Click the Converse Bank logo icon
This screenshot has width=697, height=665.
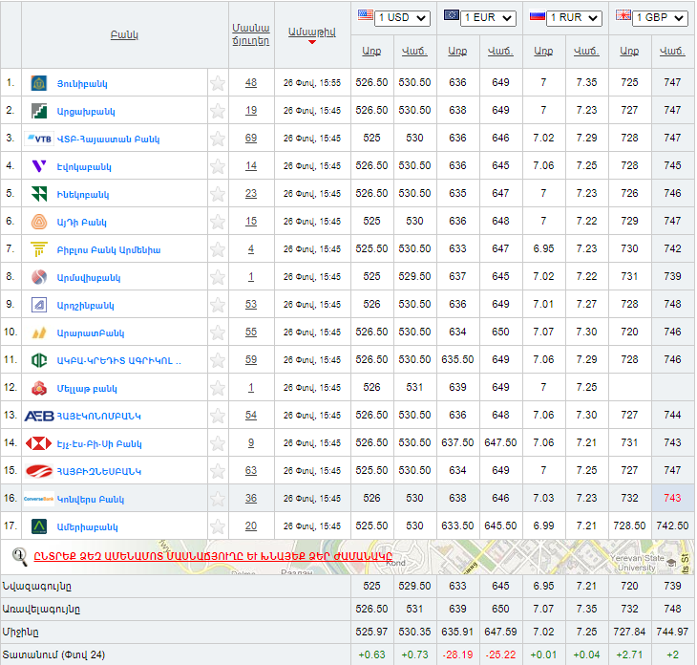tap(39, 499)
